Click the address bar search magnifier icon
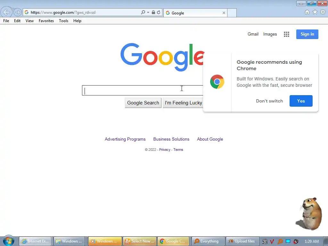 click(143, 12)
